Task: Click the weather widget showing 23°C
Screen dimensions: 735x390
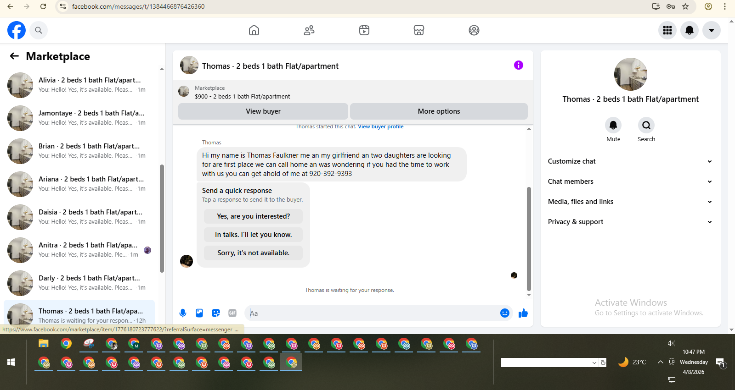Action: 632,362
